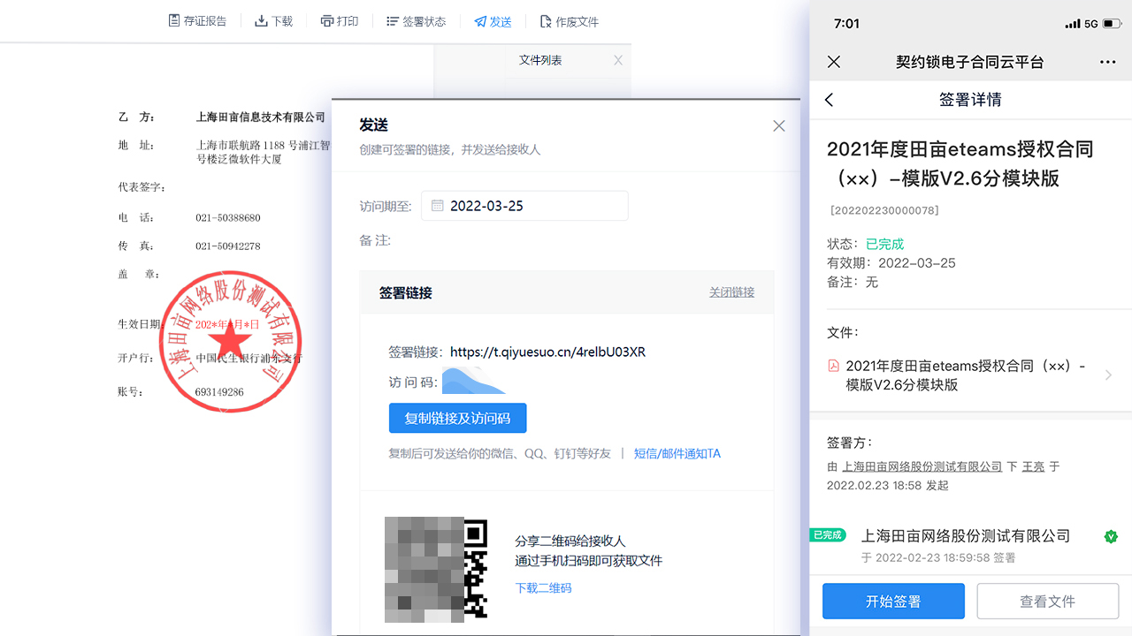Image resolution: width=1132 pixels, height=636 pixels.
Task: Click 下载二维码 link
Action: [x=543, y=587]
